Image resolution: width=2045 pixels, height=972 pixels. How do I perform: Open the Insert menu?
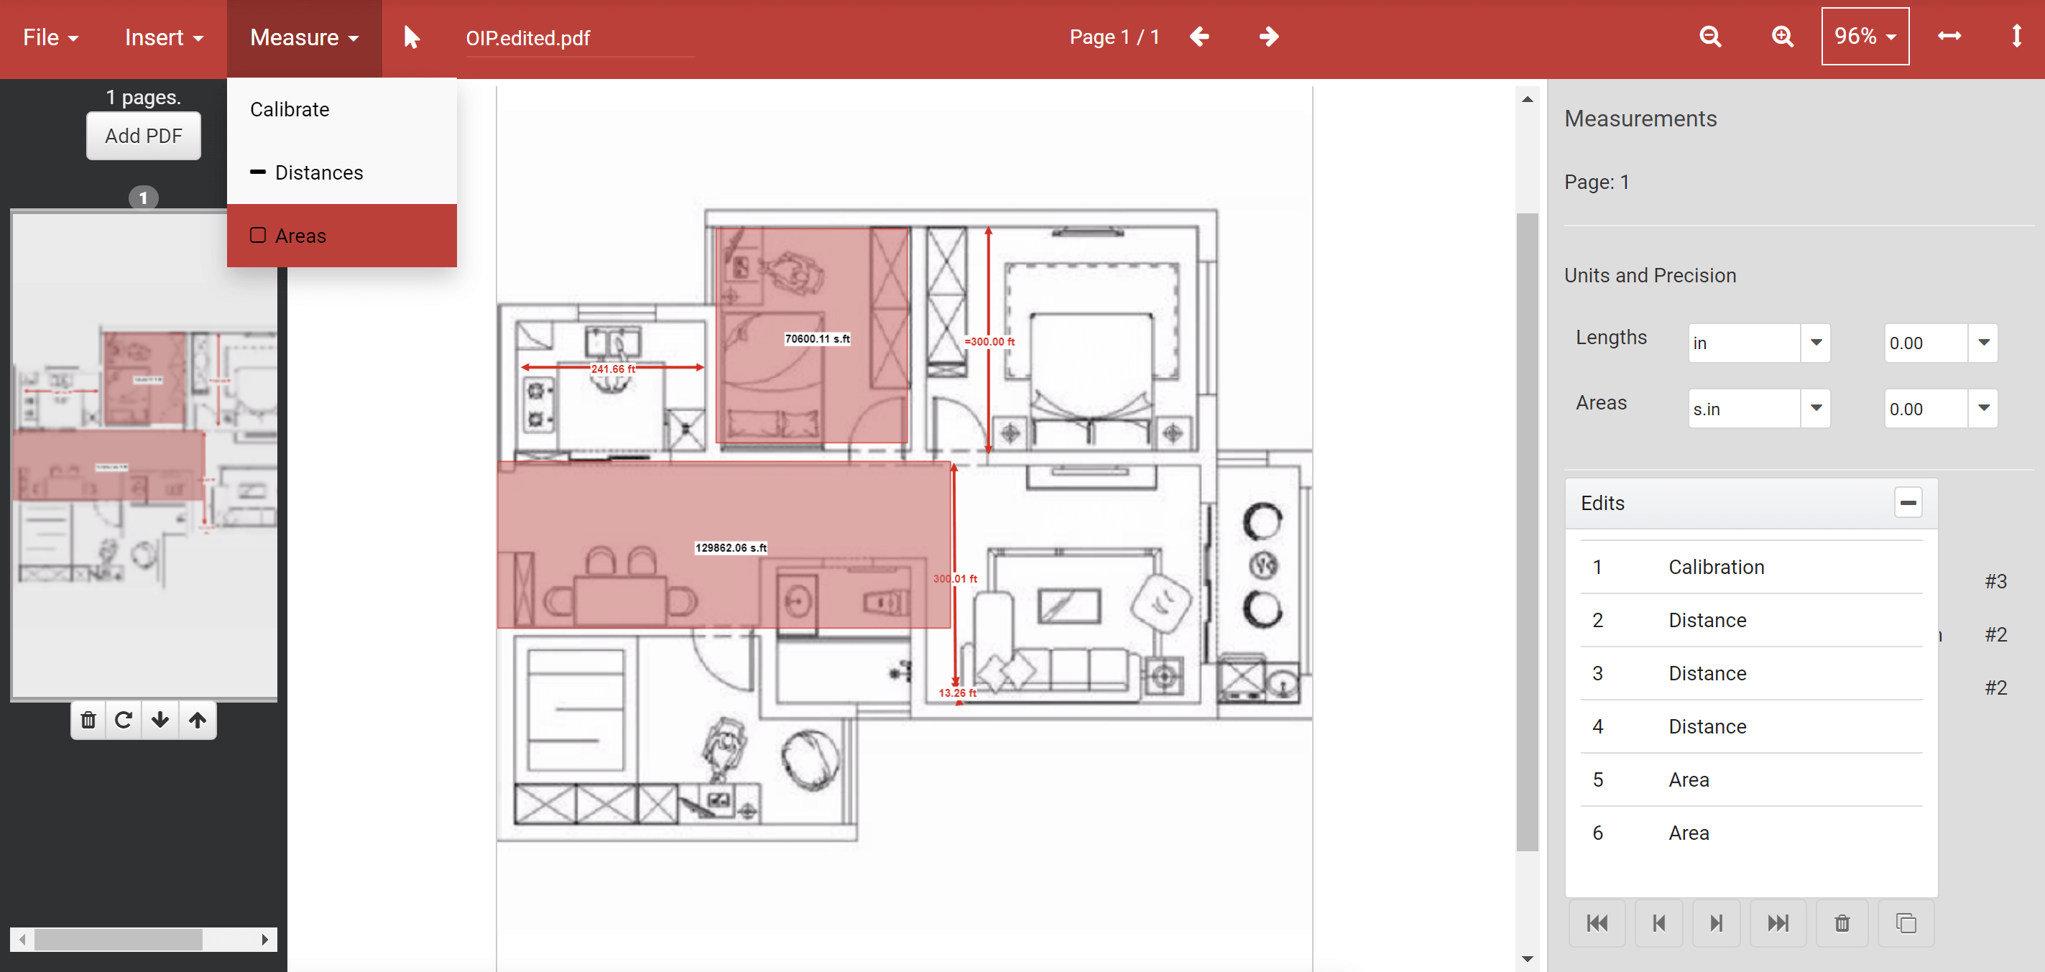coord(164,37)
